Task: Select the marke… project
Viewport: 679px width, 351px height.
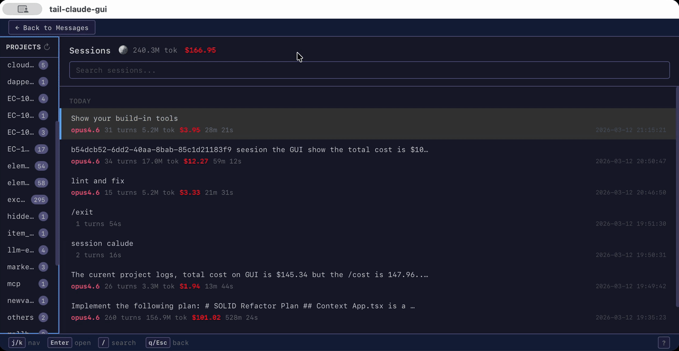Action: pos(28,267)
